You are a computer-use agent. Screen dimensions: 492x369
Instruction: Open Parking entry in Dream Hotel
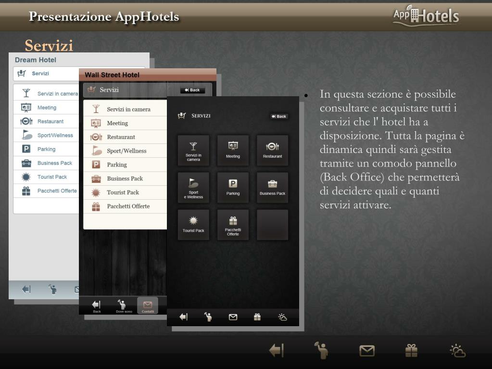(x=46, y=149)
